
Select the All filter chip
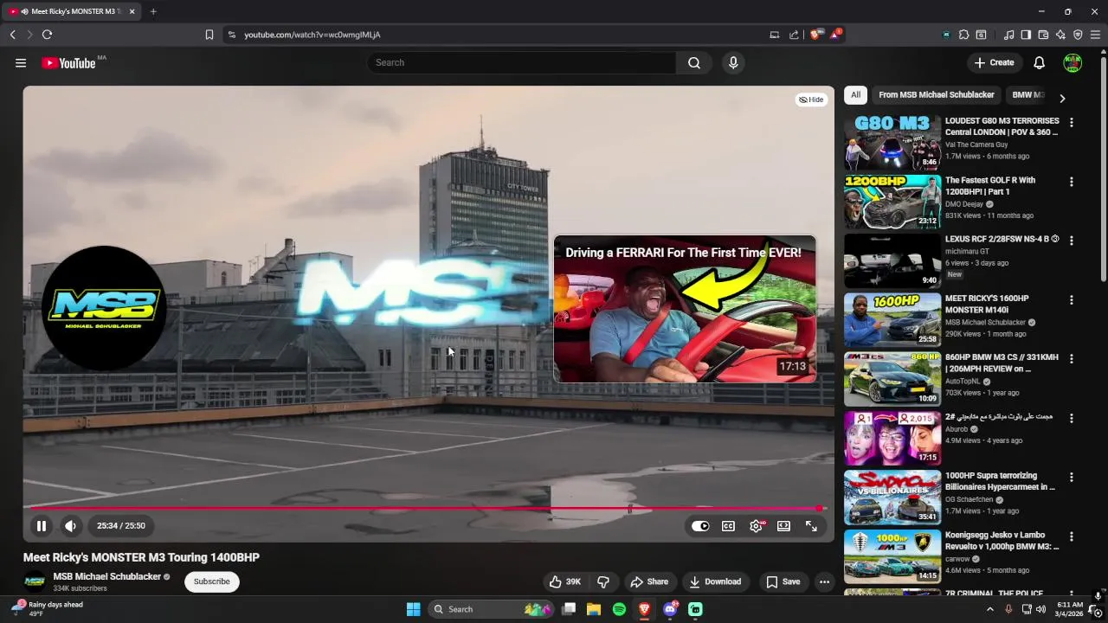(855, 95)
